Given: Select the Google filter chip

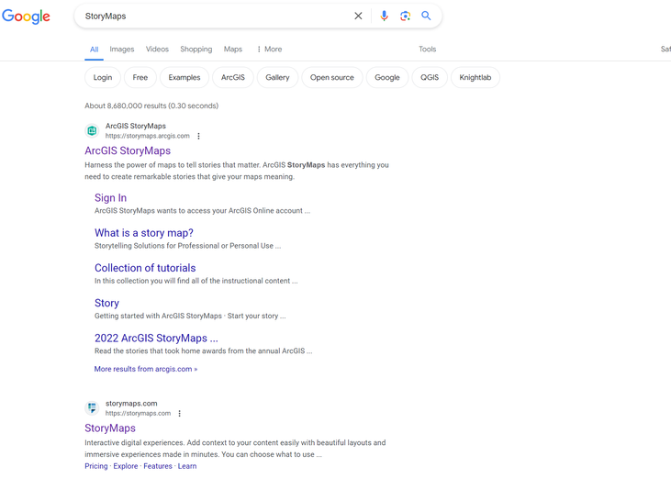Looking at the screenshot, I should [387, 77].
